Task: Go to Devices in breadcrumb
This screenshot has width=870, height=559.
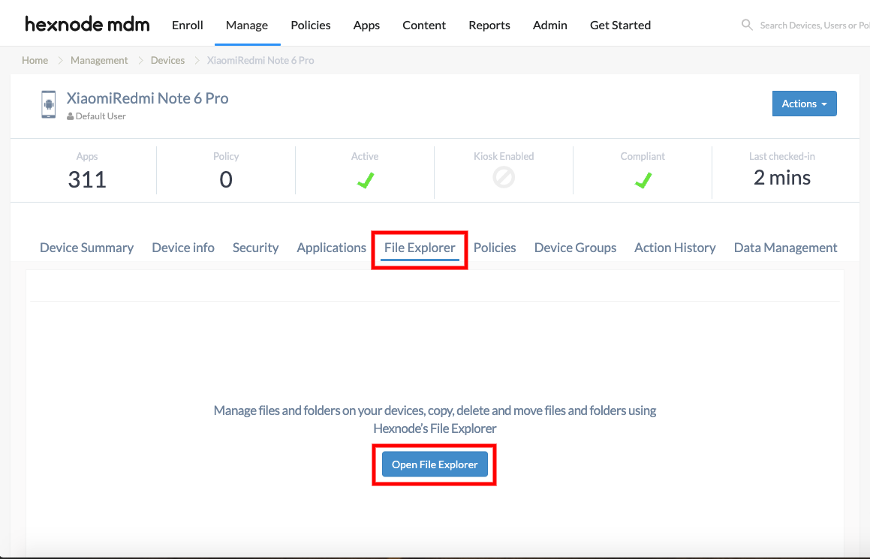Action: tap(167, 60)
